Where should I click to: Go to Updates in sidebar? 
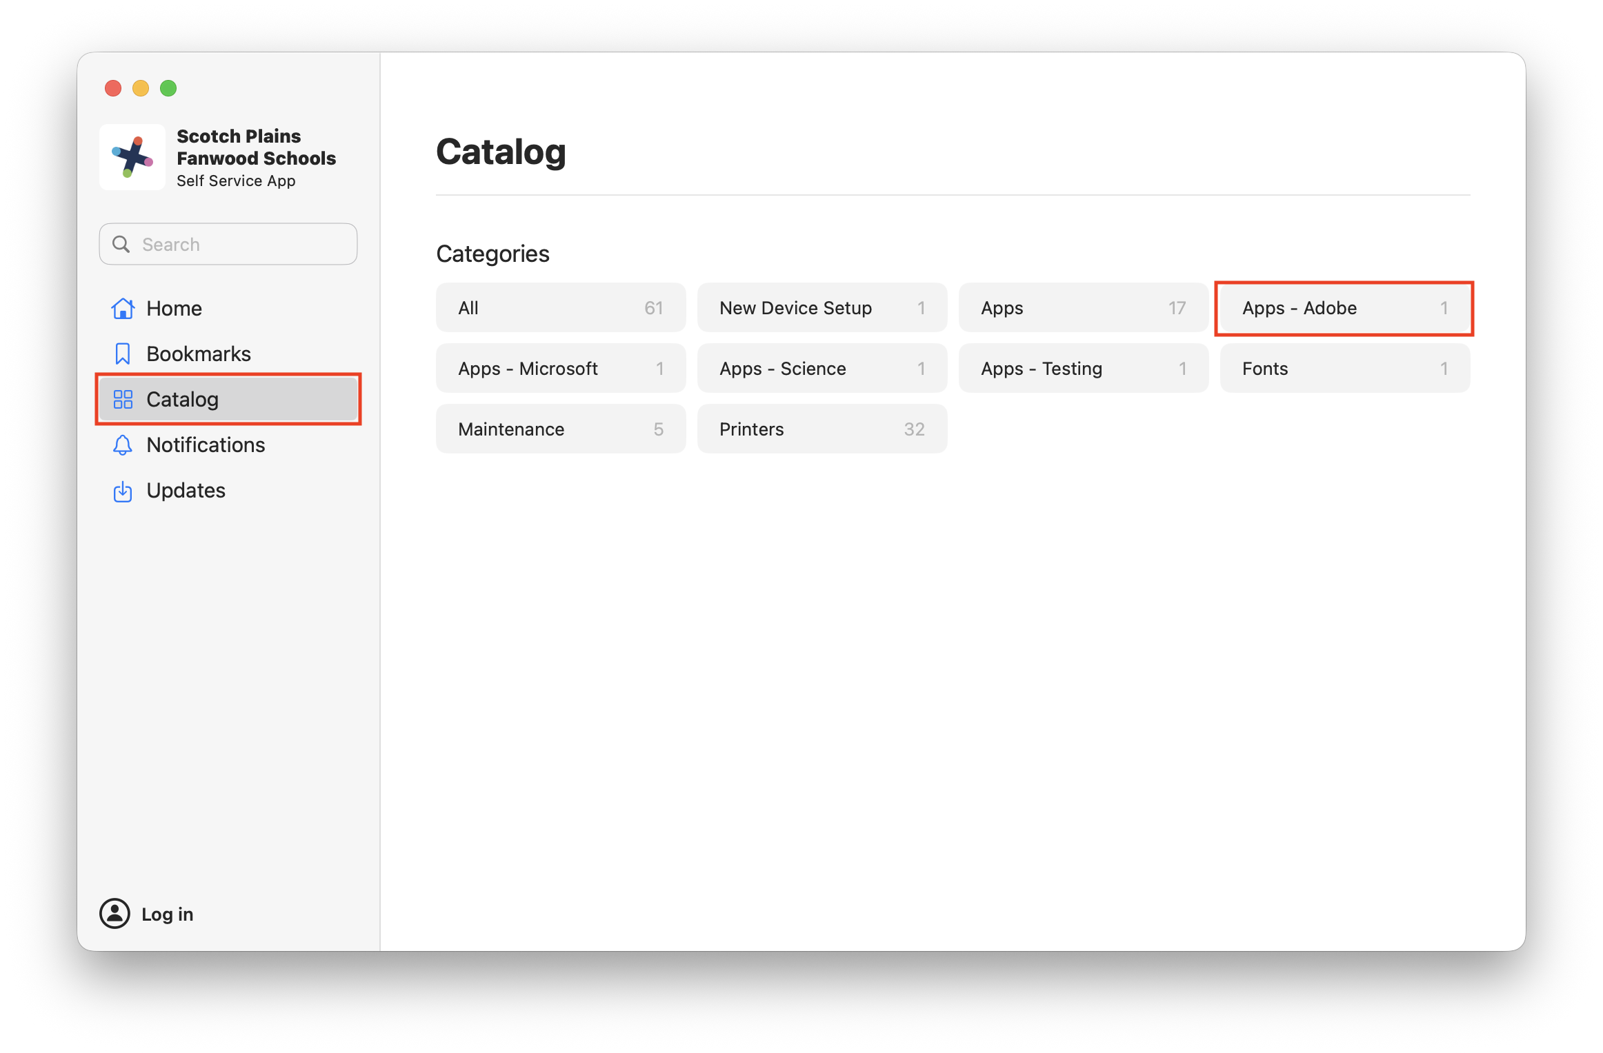point(186,491)
